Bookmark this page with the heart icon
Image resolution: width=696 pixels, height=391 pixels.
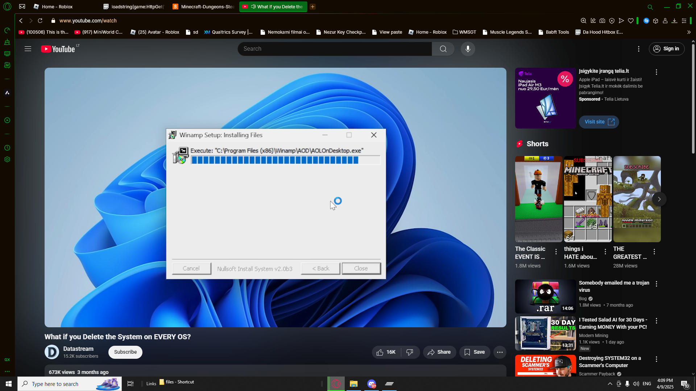point(631,21)
